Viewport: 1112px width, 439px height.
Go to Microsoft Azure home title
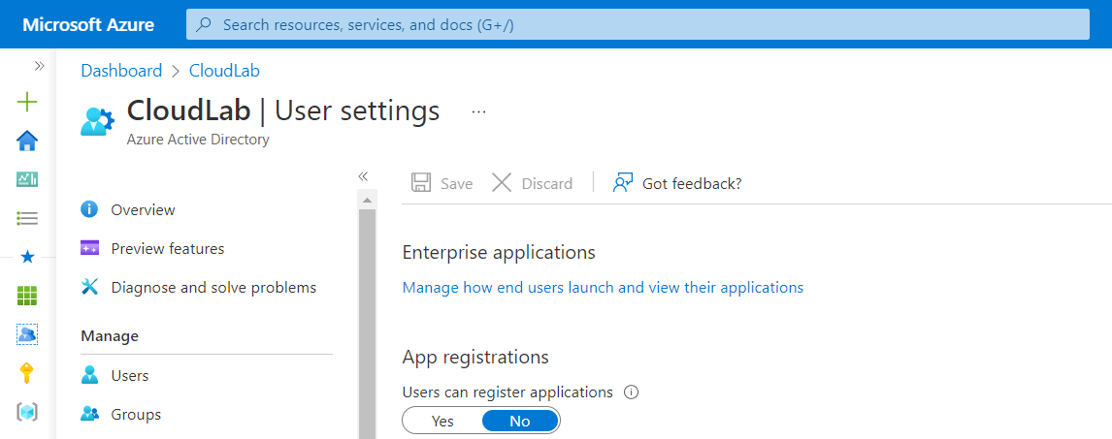point(88,25)
